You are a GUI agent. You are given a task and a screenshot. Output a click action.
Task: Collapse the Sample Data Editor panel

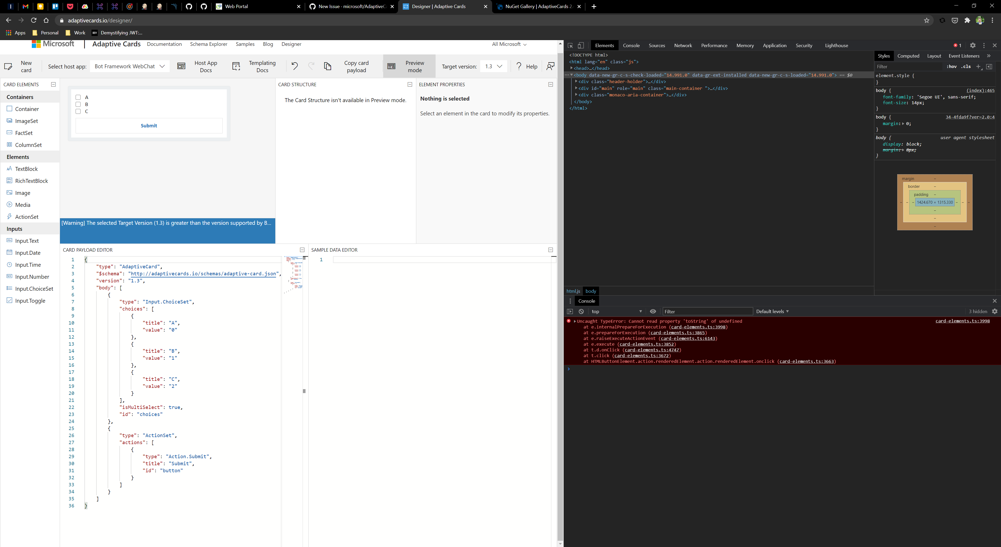550,250
